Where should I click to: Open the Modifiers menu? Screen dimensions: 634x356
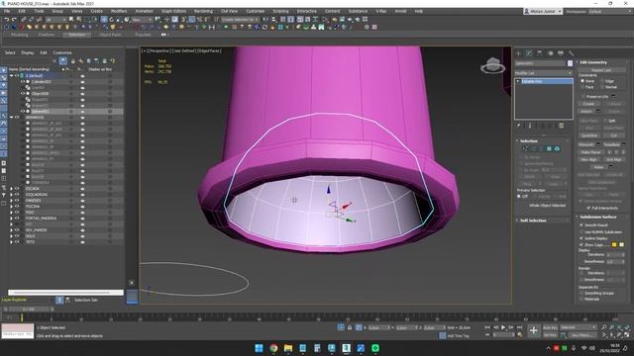[119, 11]
